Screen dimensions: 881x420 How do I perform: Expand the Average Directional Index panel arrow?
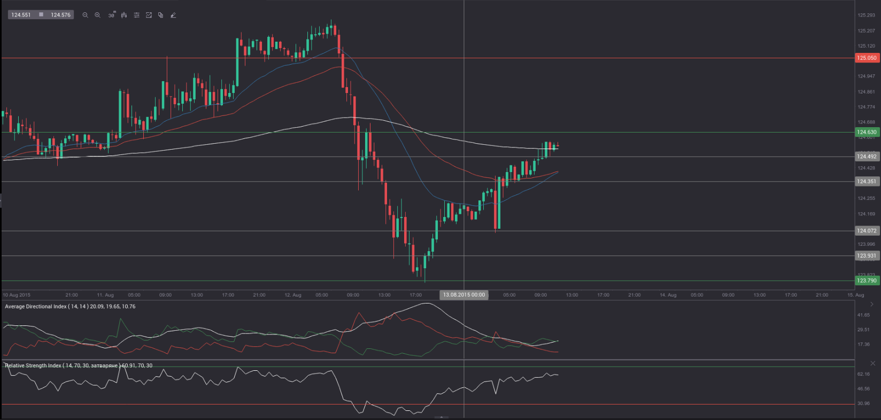(872, 304)
